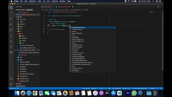Choose the Chip autocomplete suggestion
This screenshot has width=172, height=97.
click(92, 66)
